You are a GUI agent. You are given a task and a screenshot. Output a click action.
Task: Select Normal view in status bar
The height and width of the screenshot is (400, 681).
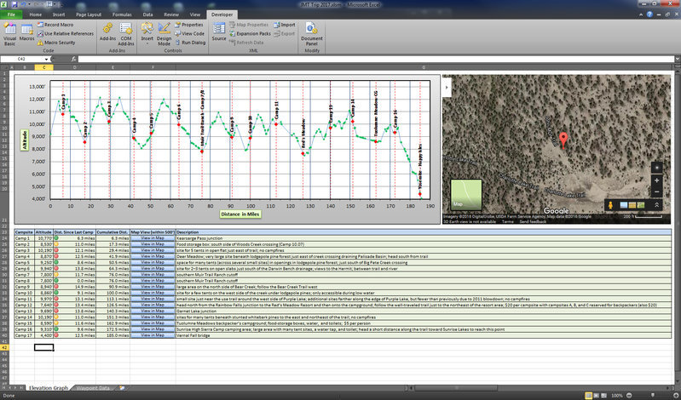coord(588,396)
